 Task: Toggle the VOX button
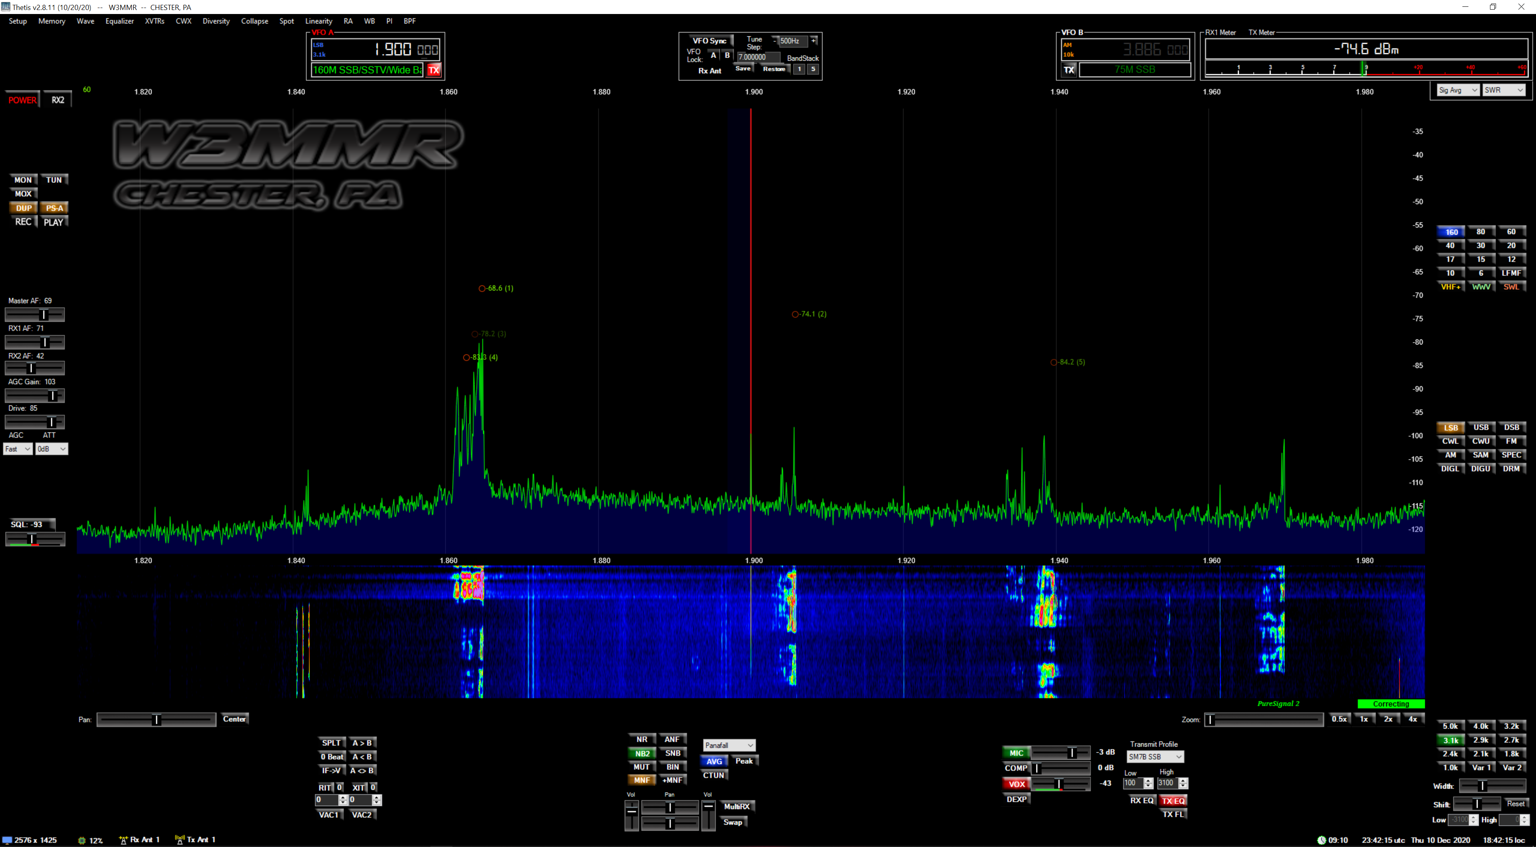click(x=1016, y=784)
